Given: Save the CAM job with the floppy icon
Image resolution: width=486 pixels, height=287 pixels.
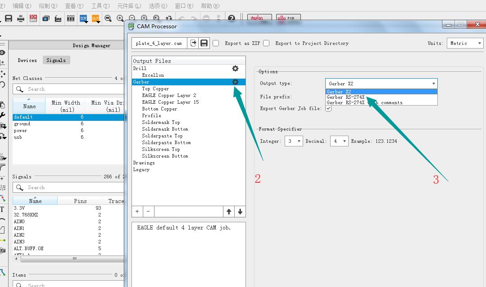Looking at the screenshot, I should [x=204, y=43].
